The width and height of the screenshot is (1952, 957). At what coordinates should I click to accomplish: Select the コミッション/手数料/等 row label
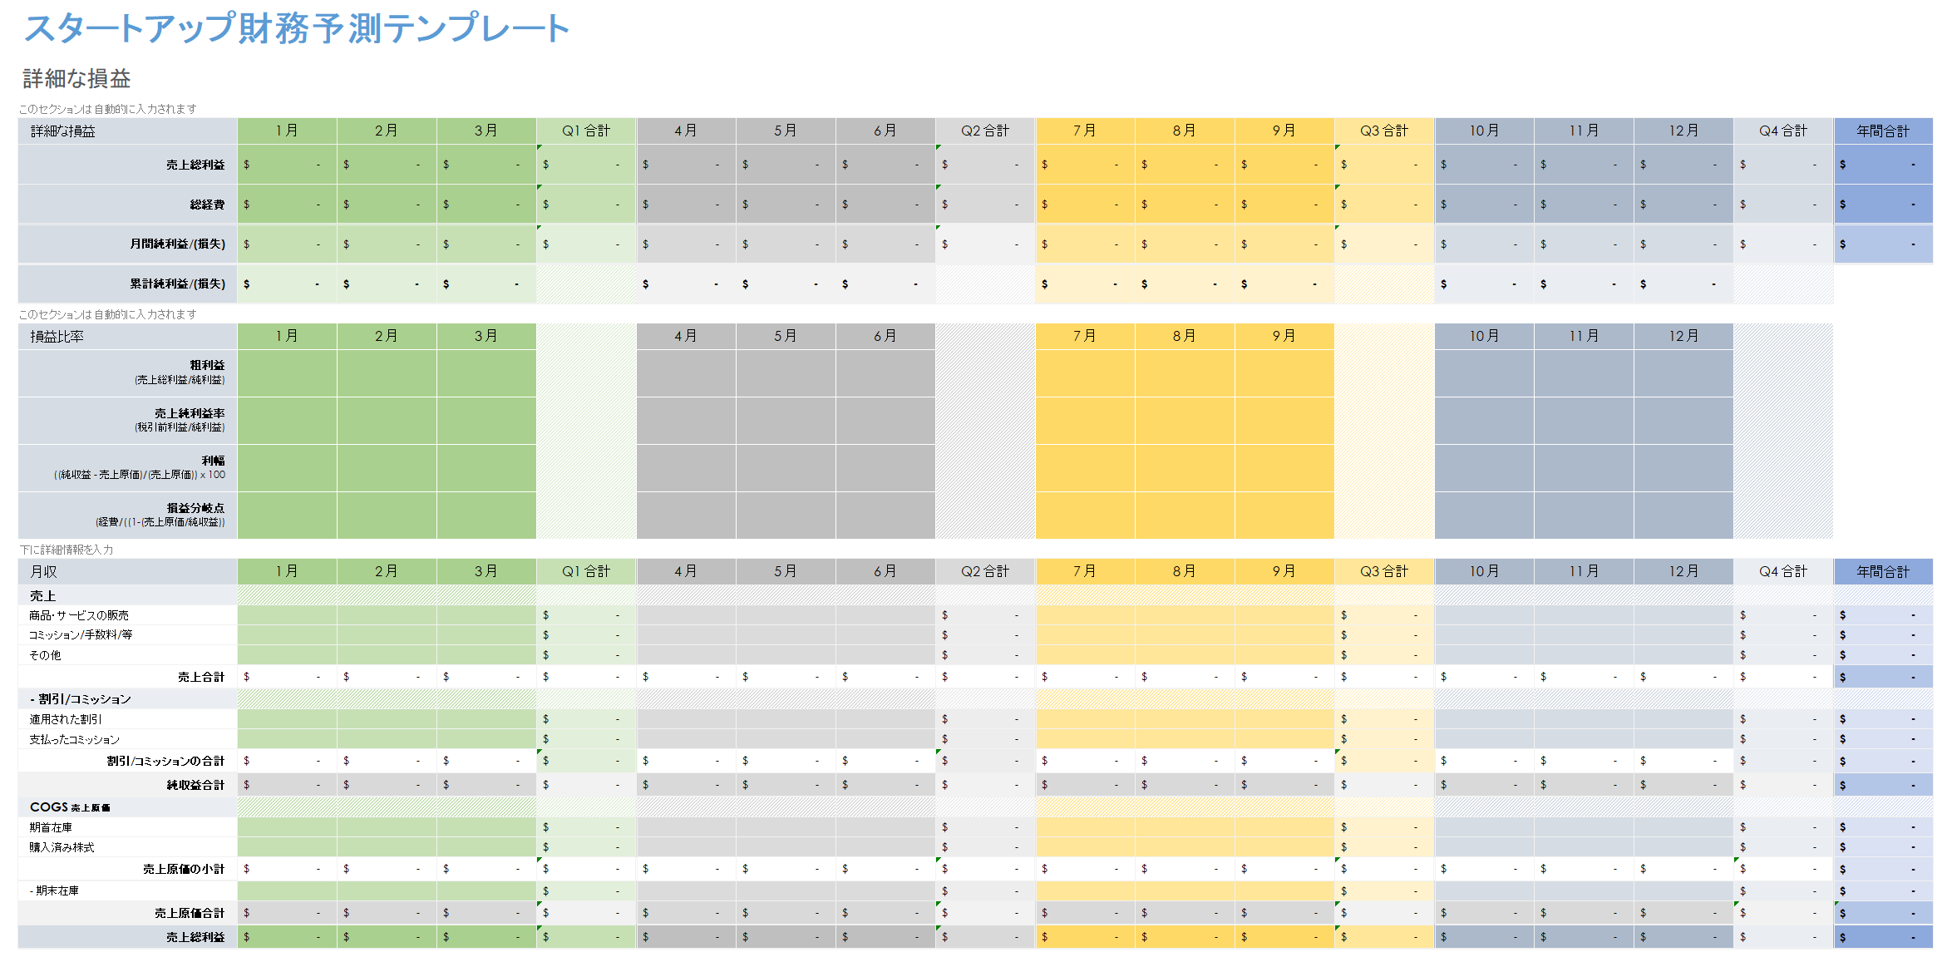[81, 635]
